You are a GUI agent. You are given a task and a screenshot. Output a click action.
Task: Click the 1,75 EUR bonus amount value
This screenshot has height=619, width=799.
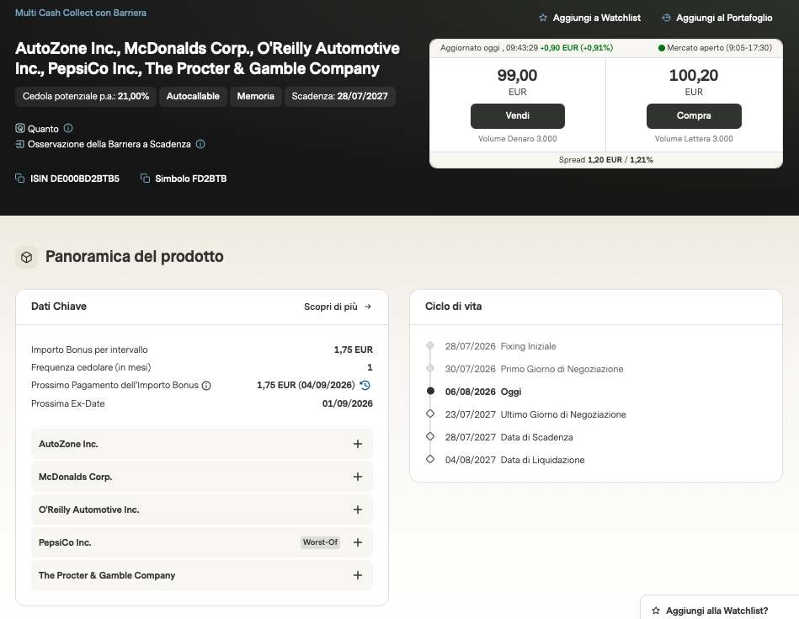tap(353, 350)
